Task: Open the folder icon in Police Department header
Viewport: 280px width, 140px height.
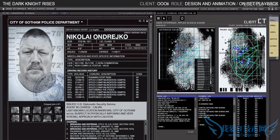Action: (x=140, y=21)
